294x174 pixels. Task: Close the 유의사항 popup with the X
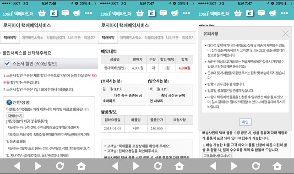click(285, 34)
